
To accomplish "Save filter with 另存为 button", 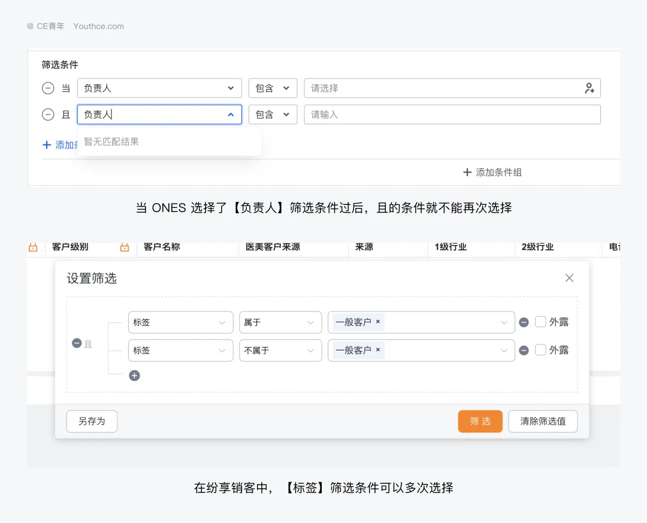I will click(x=91, y=421).
